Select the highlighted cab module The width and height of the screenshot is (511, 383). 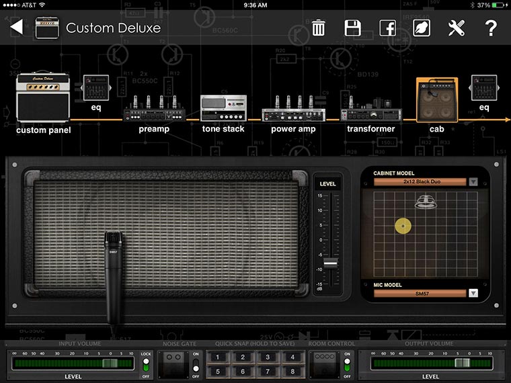(x=436, y=99)
